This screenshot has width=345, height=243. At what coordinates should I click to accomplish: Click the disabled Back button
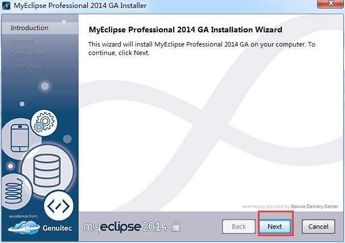point(239,227)
